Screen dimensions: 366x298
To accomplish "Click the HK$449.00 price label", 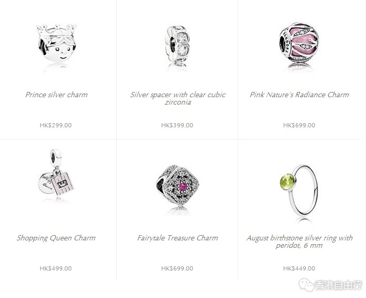I will point(299,268).
